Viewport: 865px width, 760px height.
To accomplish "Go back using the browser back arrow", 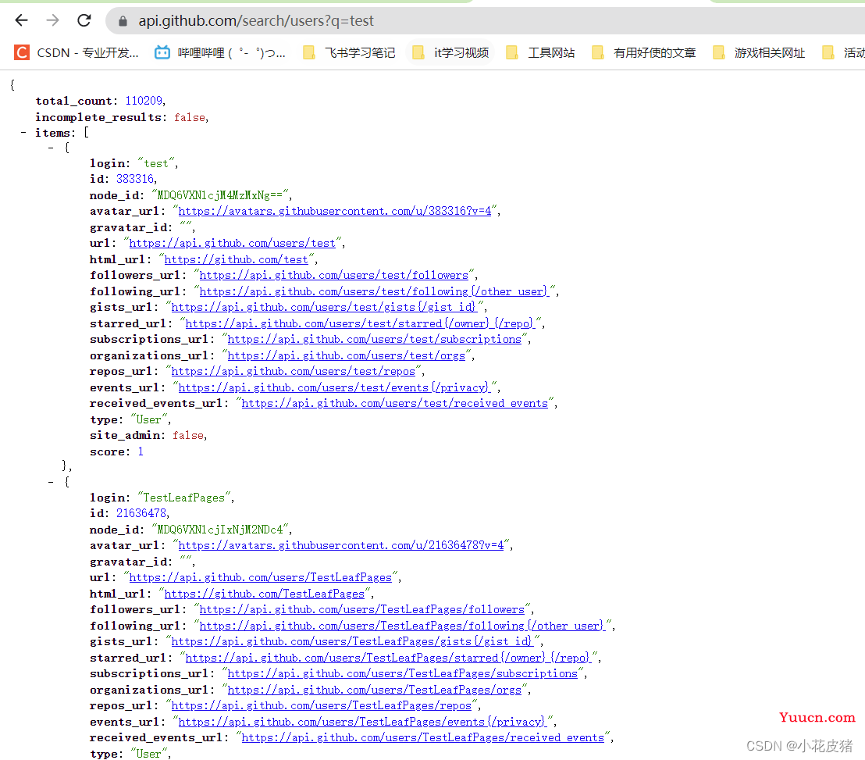I will coord(22,20).
